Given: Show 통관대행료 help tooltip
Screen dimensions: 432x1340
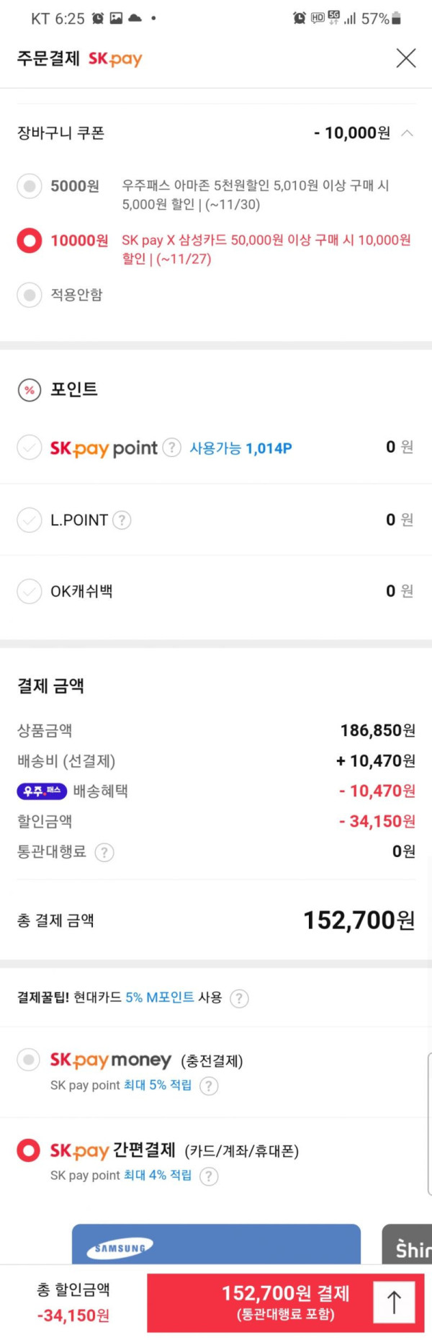Looking at the screenshot, I should point(104,852).
